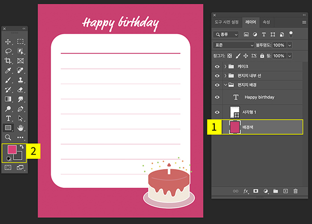Screen dimensions: 312x224
Task: Select the Smudge tool
Action: [x=20, y=99]
